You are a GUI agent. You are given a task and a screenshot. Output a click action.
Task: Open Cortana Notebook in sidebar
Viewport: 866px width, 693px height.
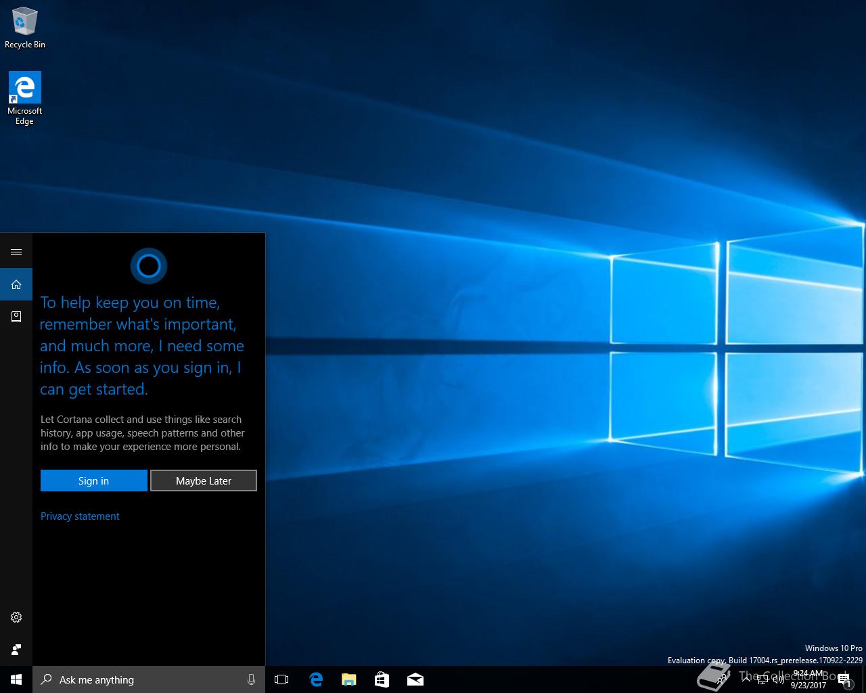16,317
